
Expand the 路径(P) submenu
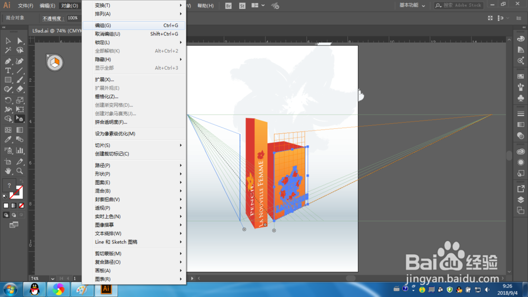pos(135,165)
